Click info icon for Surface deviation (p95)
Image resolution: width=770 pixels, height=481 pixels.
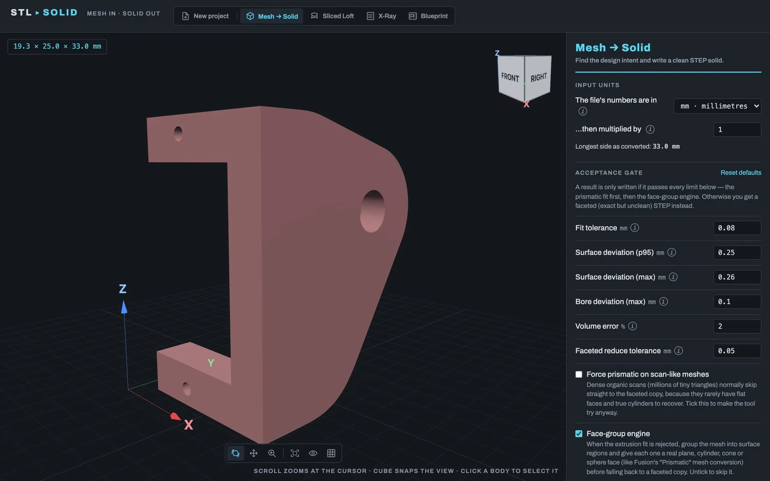pos(672,252)
